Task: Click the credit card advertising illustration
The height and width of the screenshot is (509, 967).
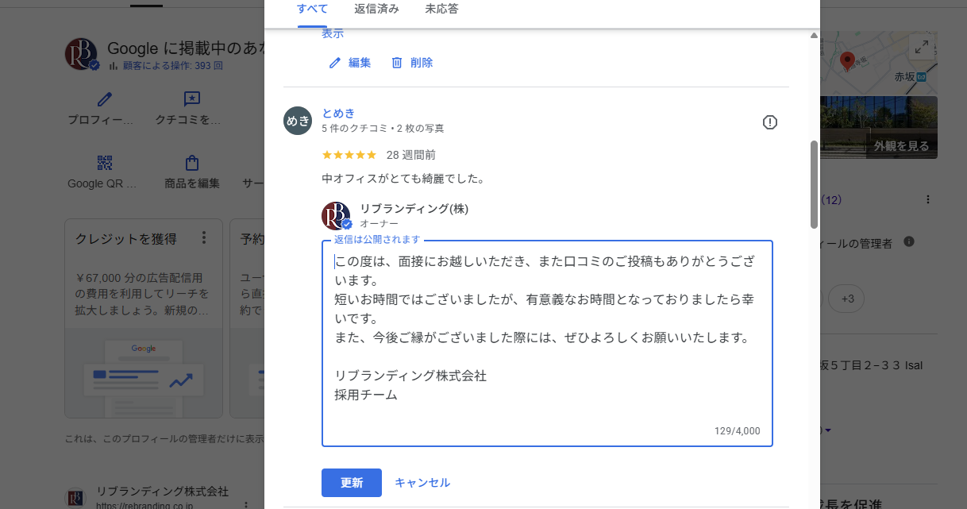Action: [x=143, y=373]
